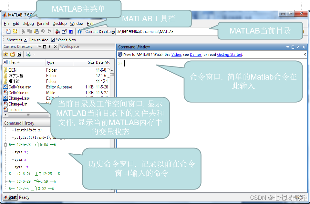Click the New M-file toolbar icon

click(8, 31)
